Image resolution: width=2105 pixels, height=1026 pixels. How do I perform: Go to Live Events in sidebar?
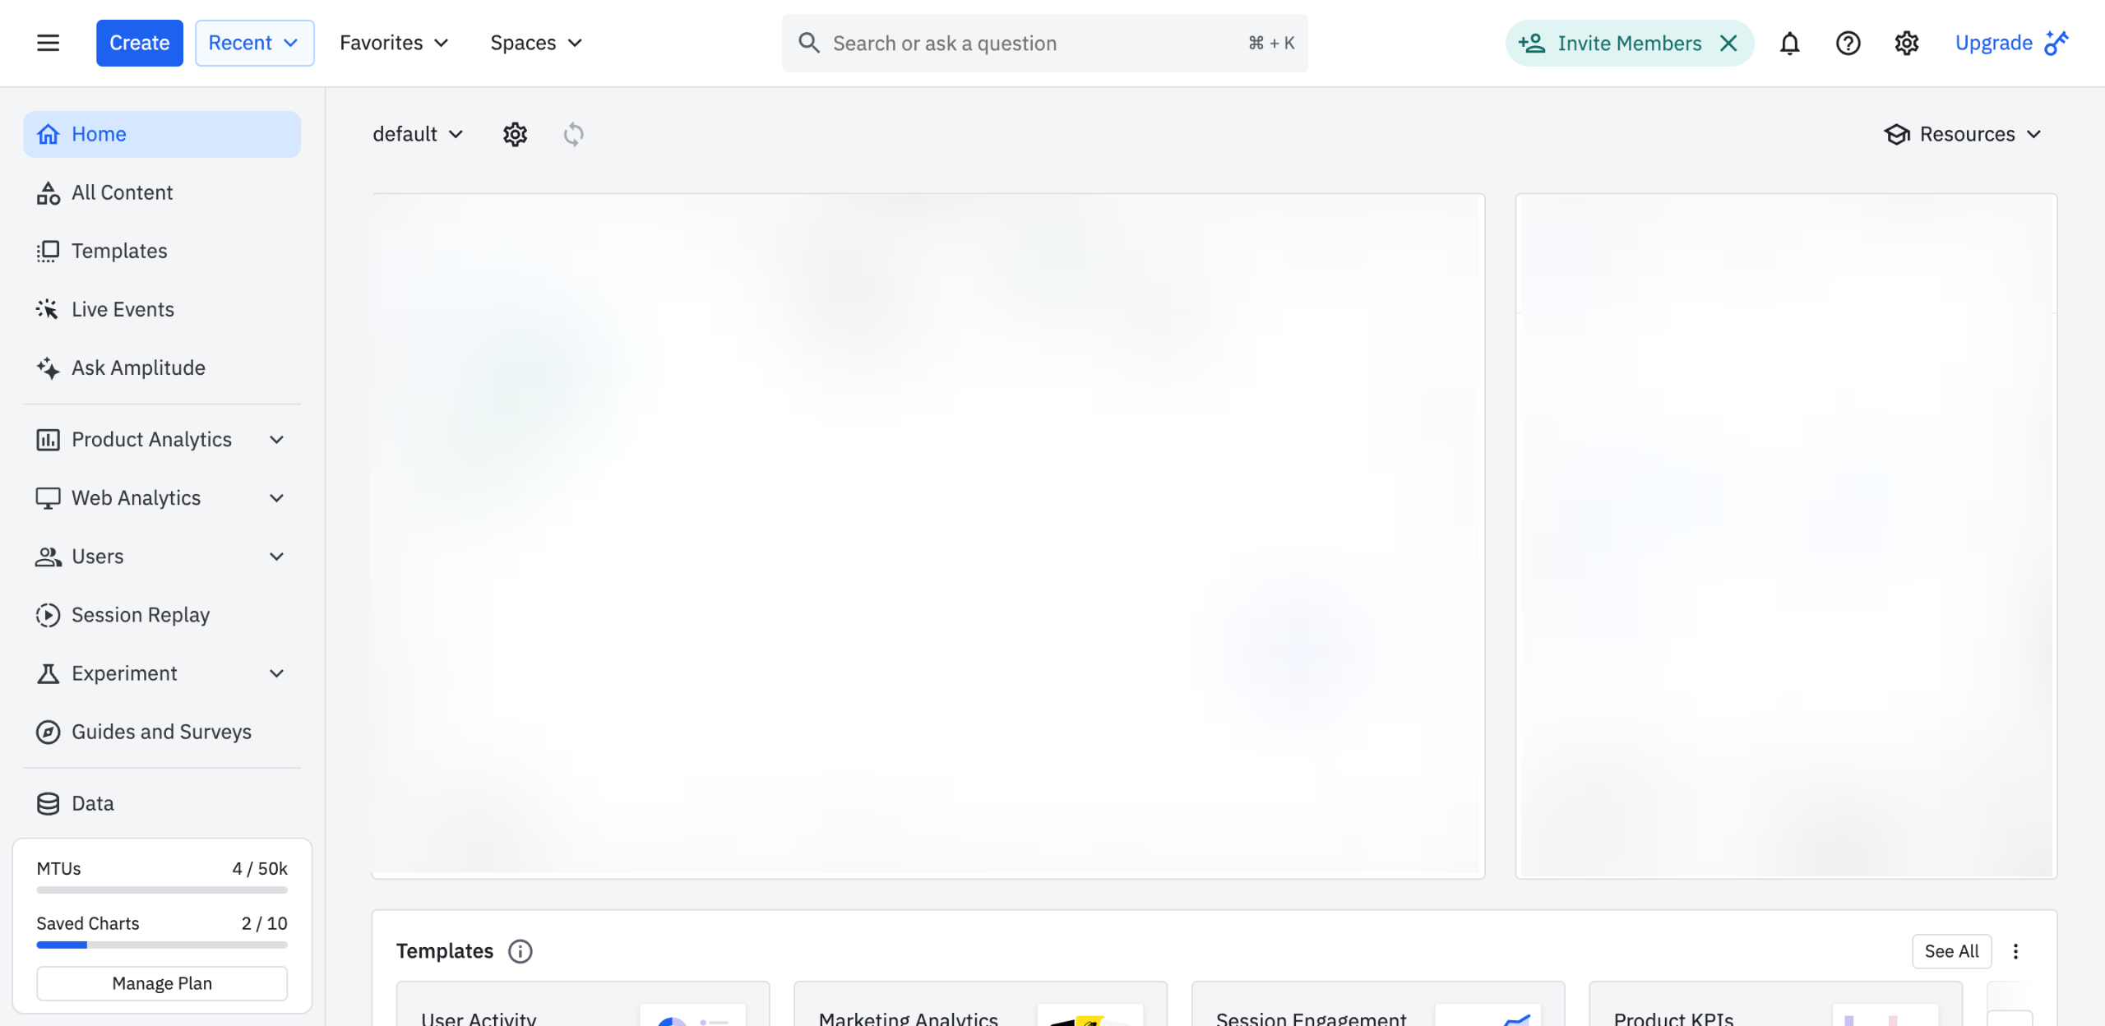(x=123, y=309)
